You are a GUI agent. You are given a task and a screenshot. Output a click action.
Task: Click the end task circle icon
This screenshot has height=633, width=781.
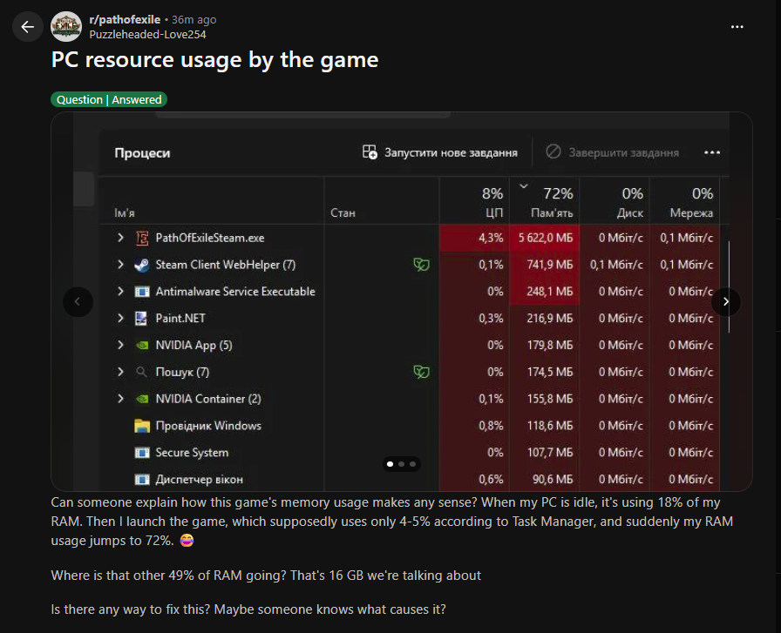coord(553,152)
